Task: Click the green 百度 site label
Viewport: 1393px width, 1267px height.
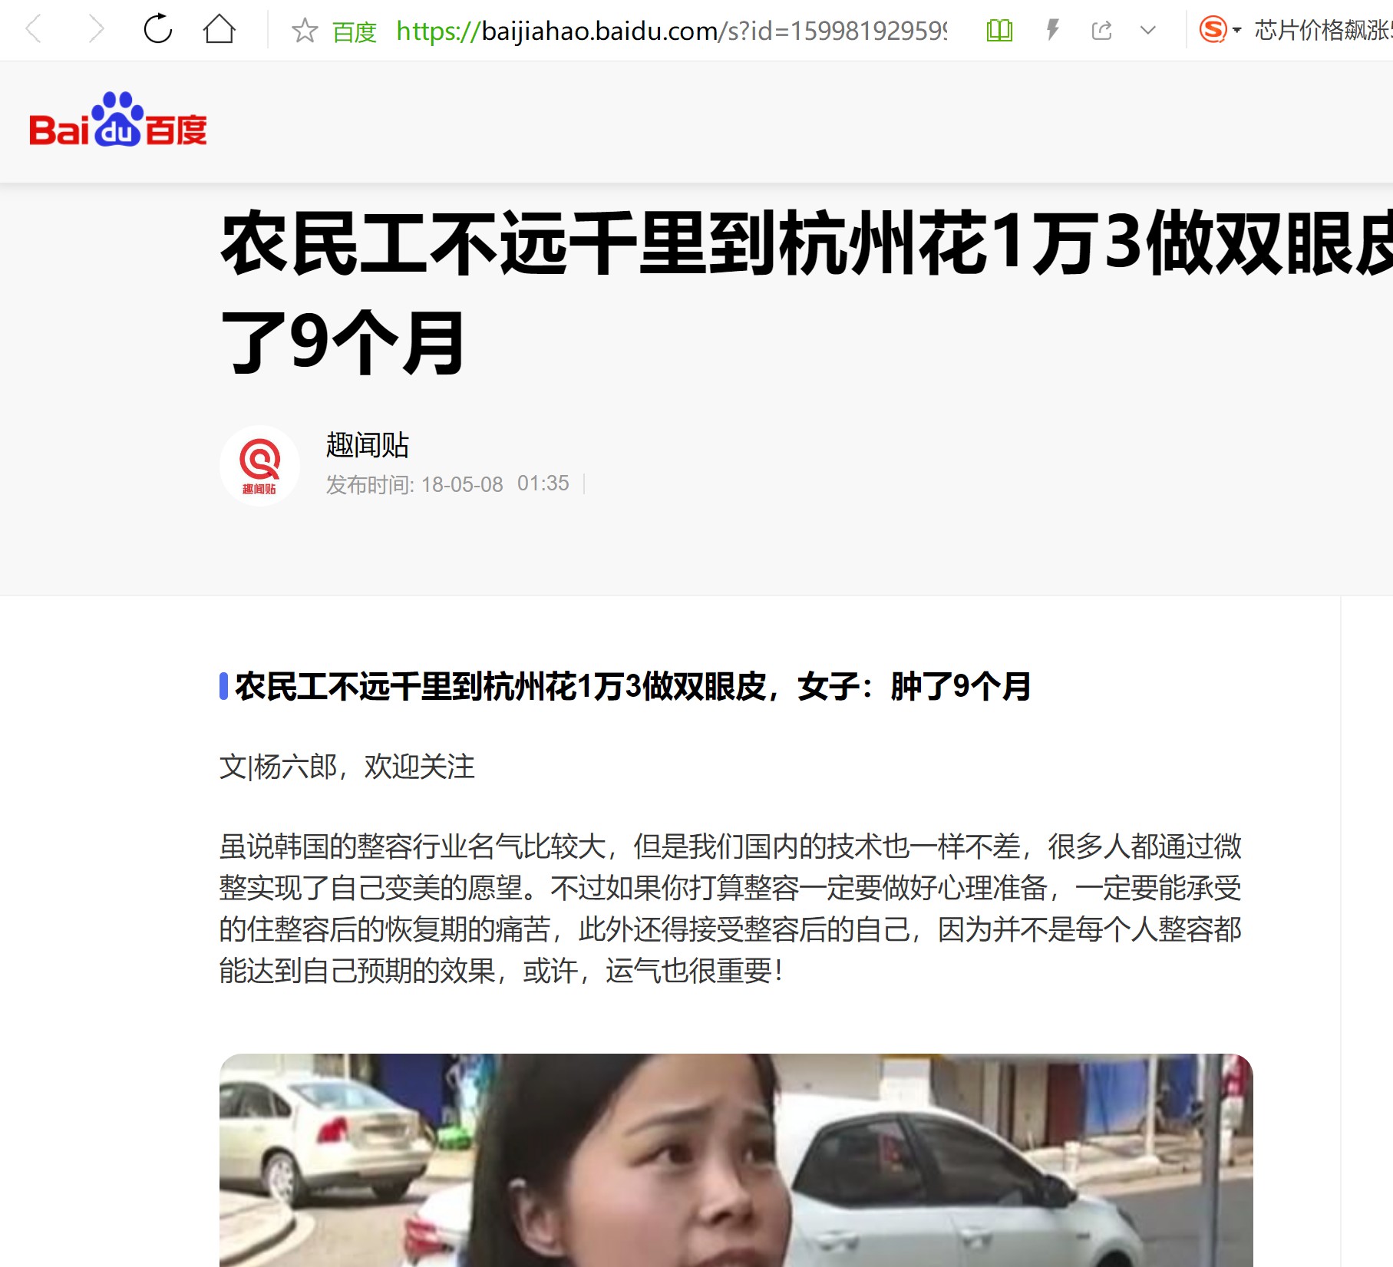Action: (x=355, y=31)
